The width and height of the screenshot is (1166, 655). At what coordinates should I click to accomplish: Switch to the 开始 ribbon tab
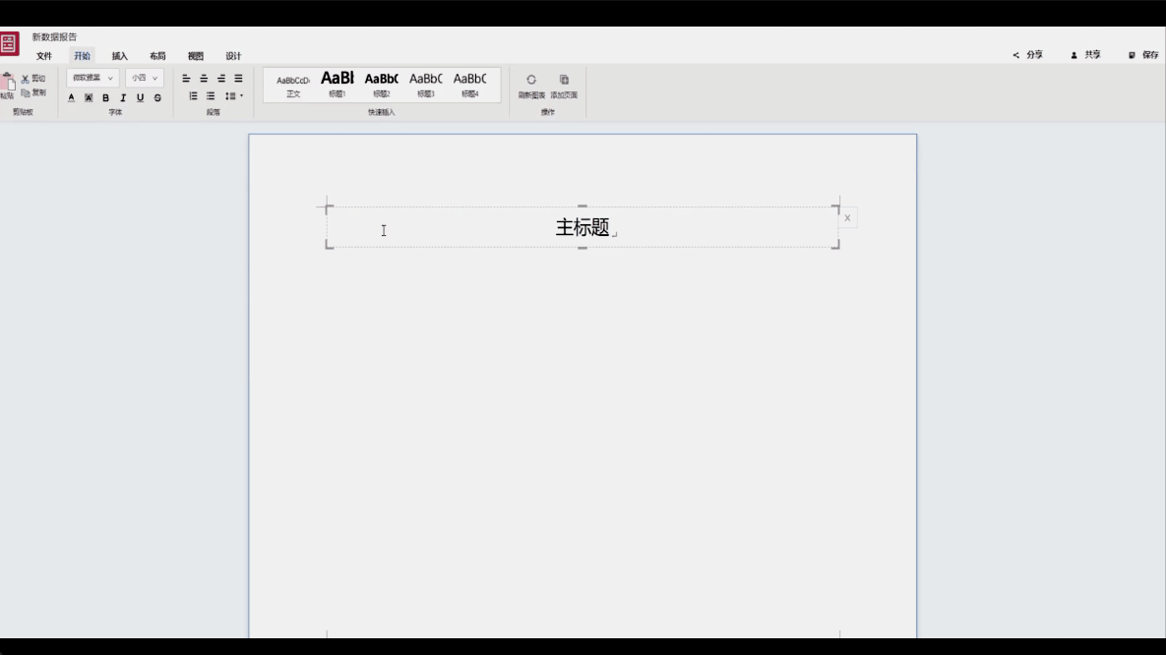tap(82, 56)
